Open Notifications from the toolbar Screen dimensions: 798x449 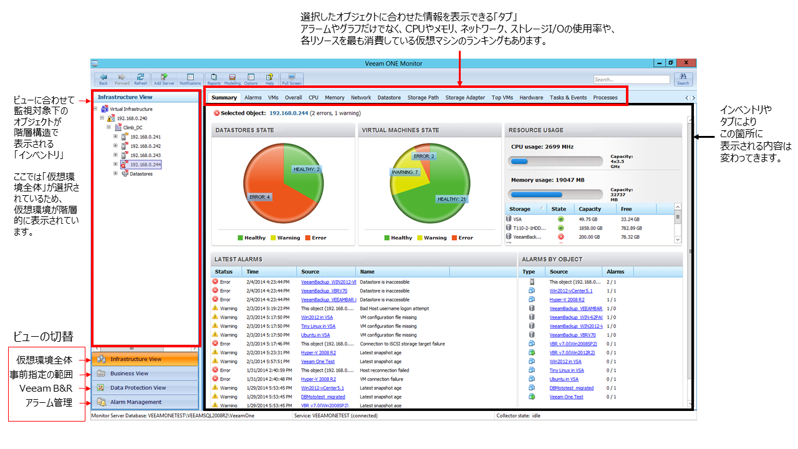pyautogui.click(x=190, y=78)
